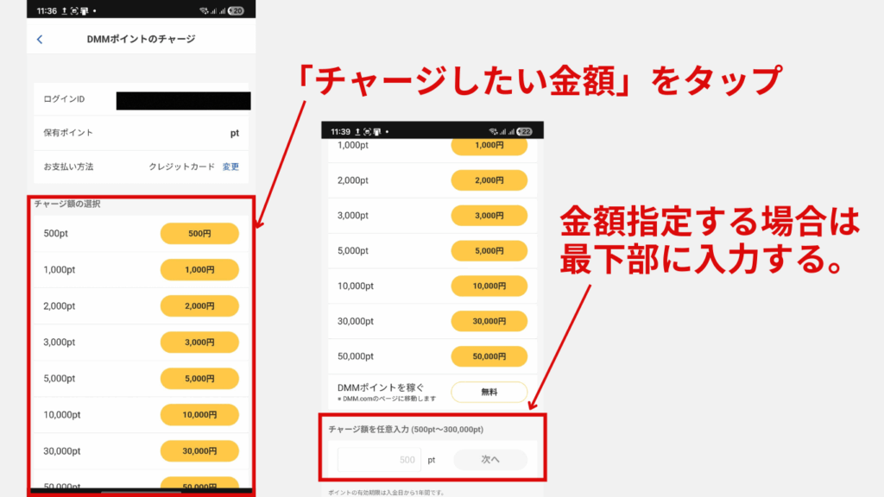This screenshot has width=884, height=497.
Task: Tap the signal strength bars in right status bar
Action: tap(217, 9)
